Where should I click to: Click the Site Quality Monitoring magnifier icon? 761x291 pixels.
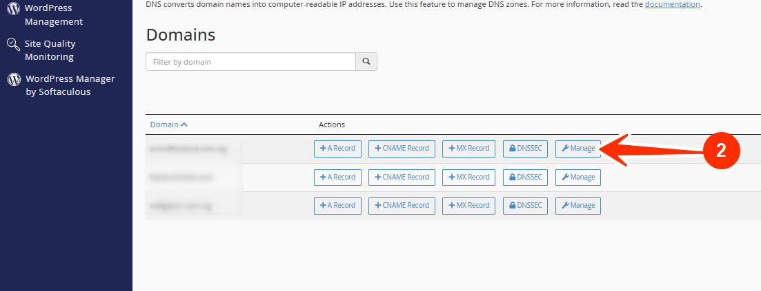(x=13, y=44)
